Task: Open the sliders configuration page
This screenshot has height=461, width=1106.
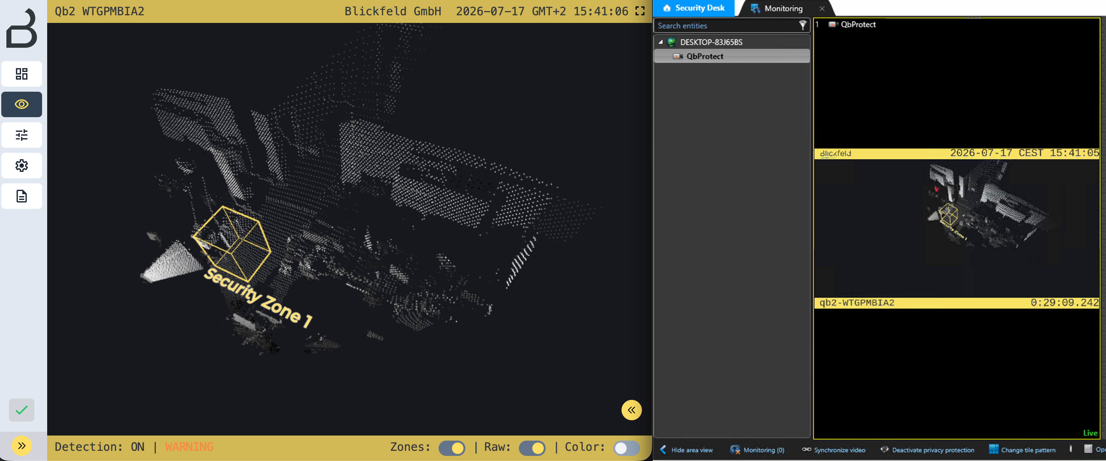Action: coord(21,135)
